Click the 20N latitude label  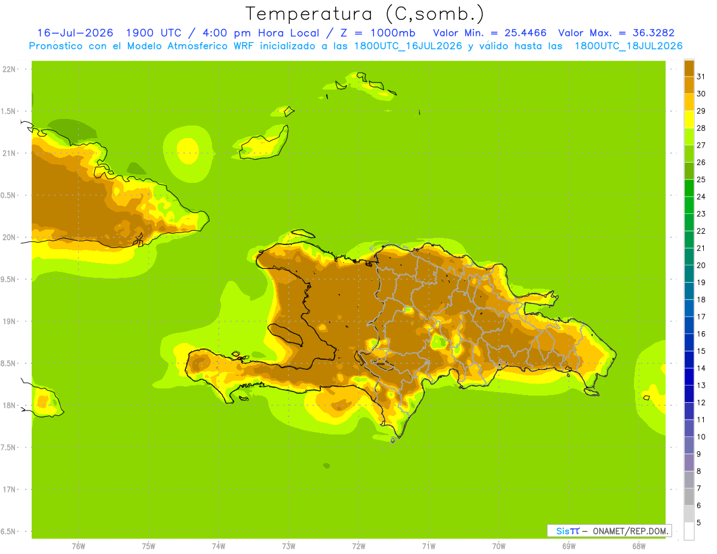(x=9, y=237)
